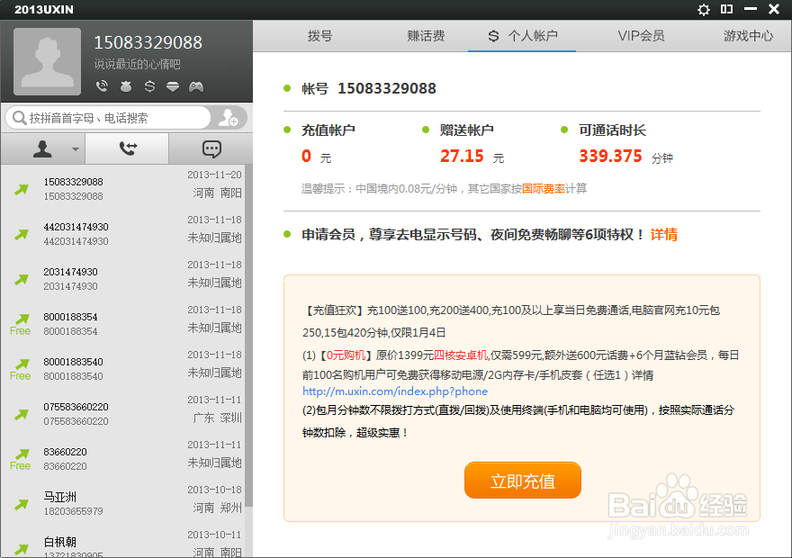Image resolution: width=792 pixels, height=558 pixels.
Task: Select call record 8000188354
Action: coord(122,323)
